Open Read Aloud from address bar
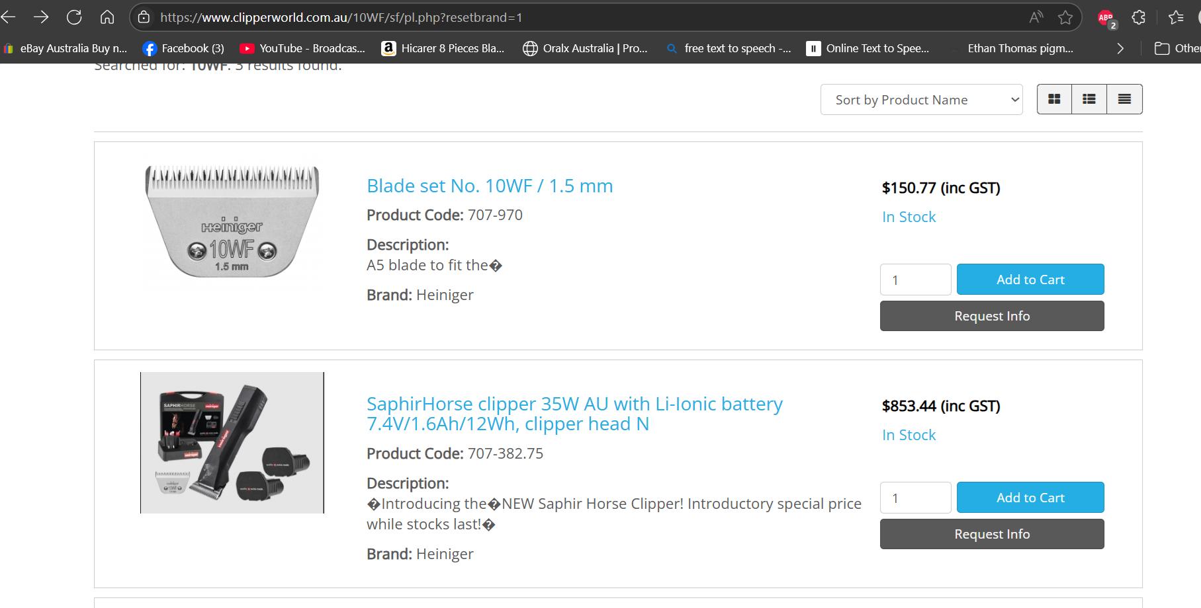Viewport: 1201px width, 608px height. click(x=1036, y=18)
